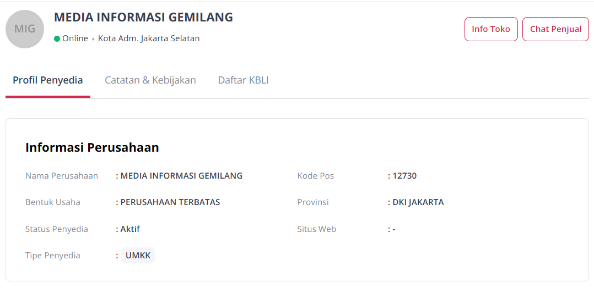594x299 pixels.
Task: Click the store name heading at top
Action: tap(143, 18)
